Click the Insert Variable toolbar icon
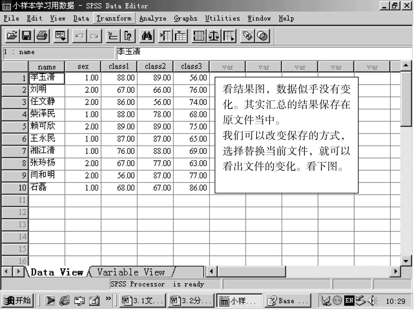Viewport: 416px width, 312px height. pos(180,36)
